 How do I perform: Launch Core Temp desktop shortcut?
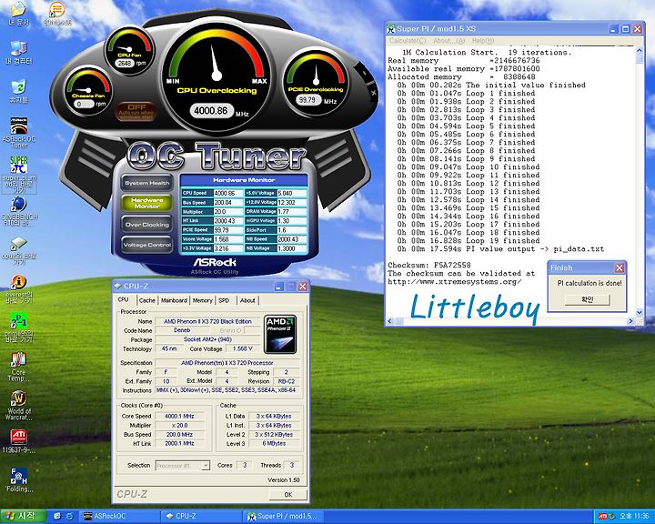[18, 367]
